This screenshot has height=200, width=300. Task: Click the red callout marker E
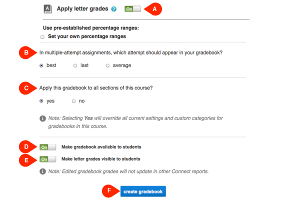(x=27, y=159)
